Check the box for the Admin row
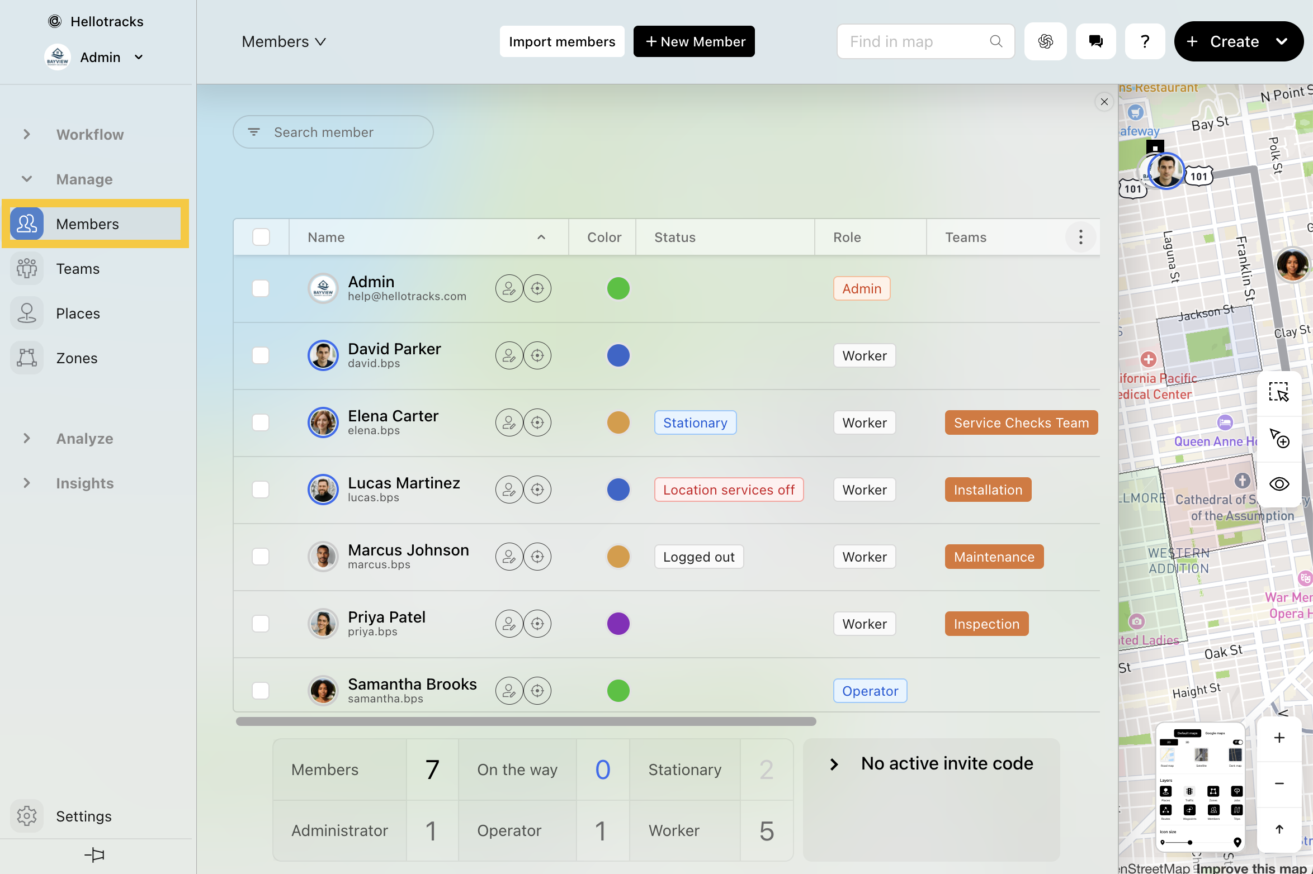 click(x=261, y=288)
